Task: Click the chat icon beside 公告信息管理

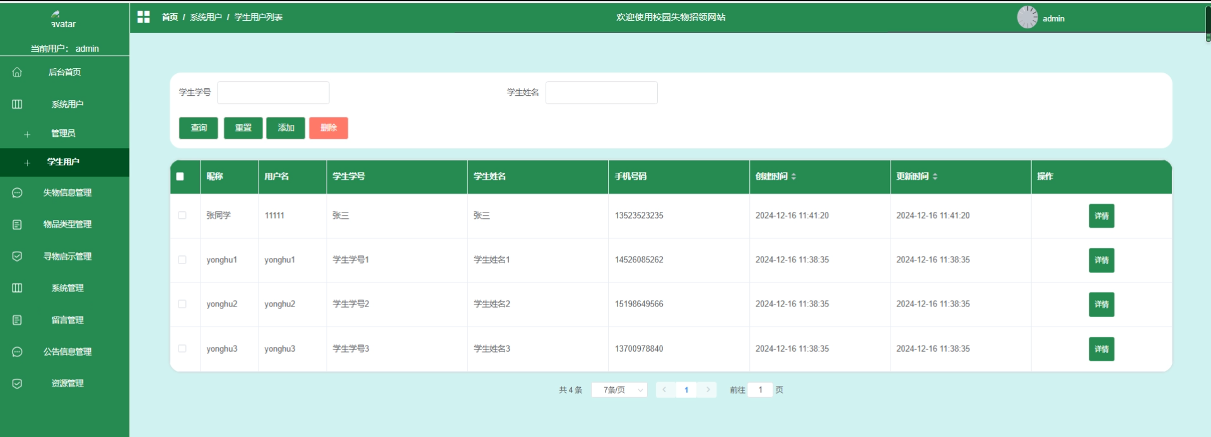Action: pyautogui.click(x=17, y=352)
